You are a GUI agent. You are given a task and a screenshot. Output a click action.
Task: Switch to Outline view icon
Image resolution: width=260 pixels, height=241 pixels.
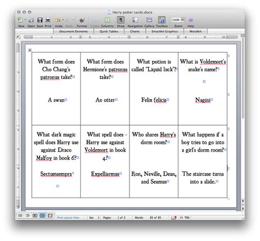[x=27, y=216]
